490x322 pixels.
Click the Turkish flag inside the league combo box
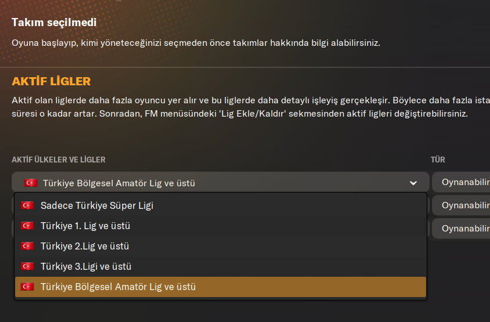click(30, 183)
